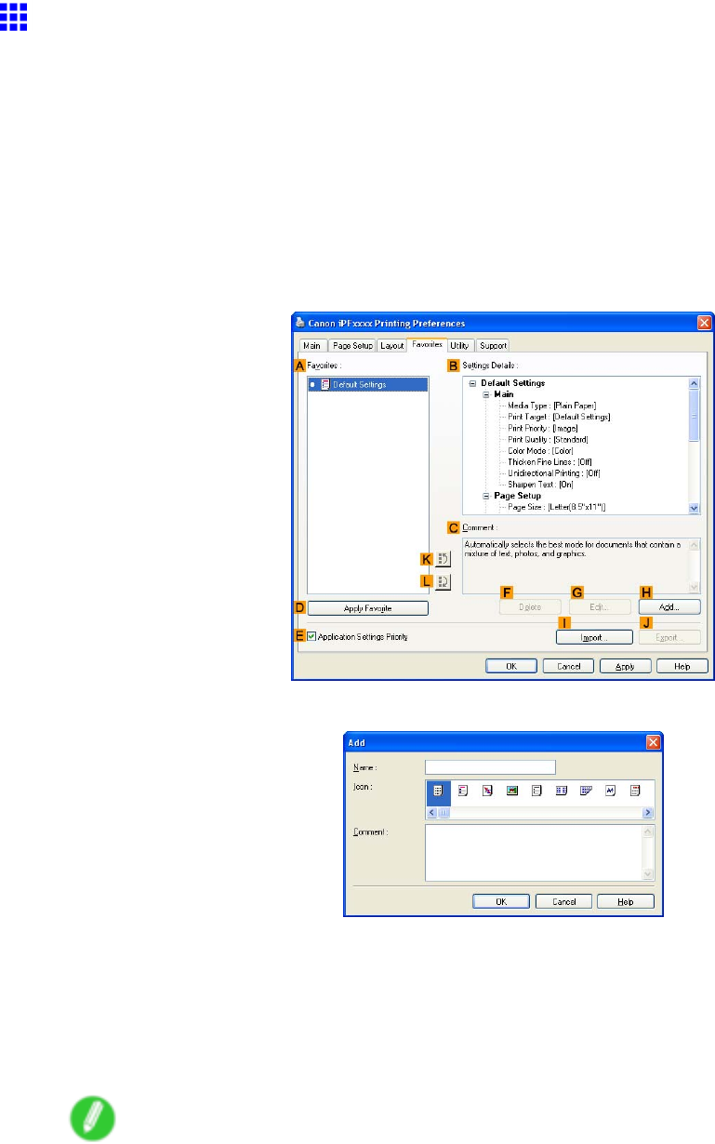The image size is (715, 1144).
Task: Click the Apply button in Printing Preferences
Action: (625, 666)
